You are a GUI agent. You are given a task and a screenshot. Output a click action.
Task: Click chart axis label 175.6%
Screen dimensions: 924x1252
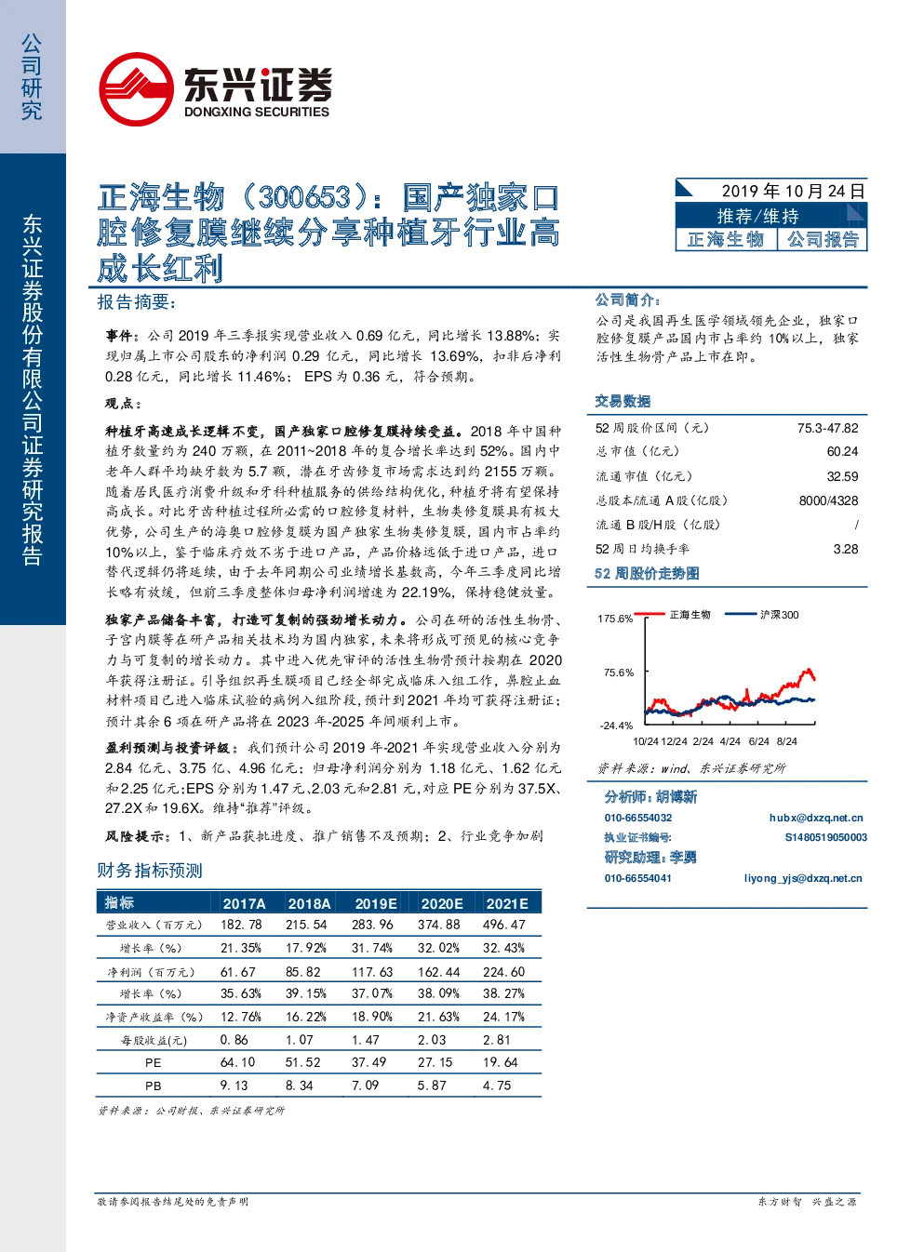(x=615, y=619)
